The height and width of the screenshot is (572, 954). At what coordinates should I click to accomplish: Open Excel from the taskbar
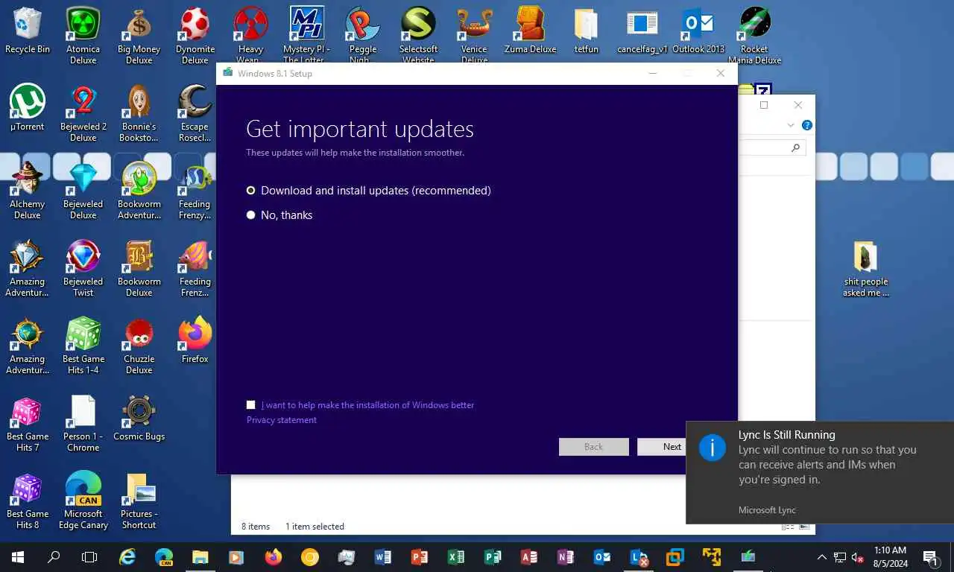click(456, 557)
